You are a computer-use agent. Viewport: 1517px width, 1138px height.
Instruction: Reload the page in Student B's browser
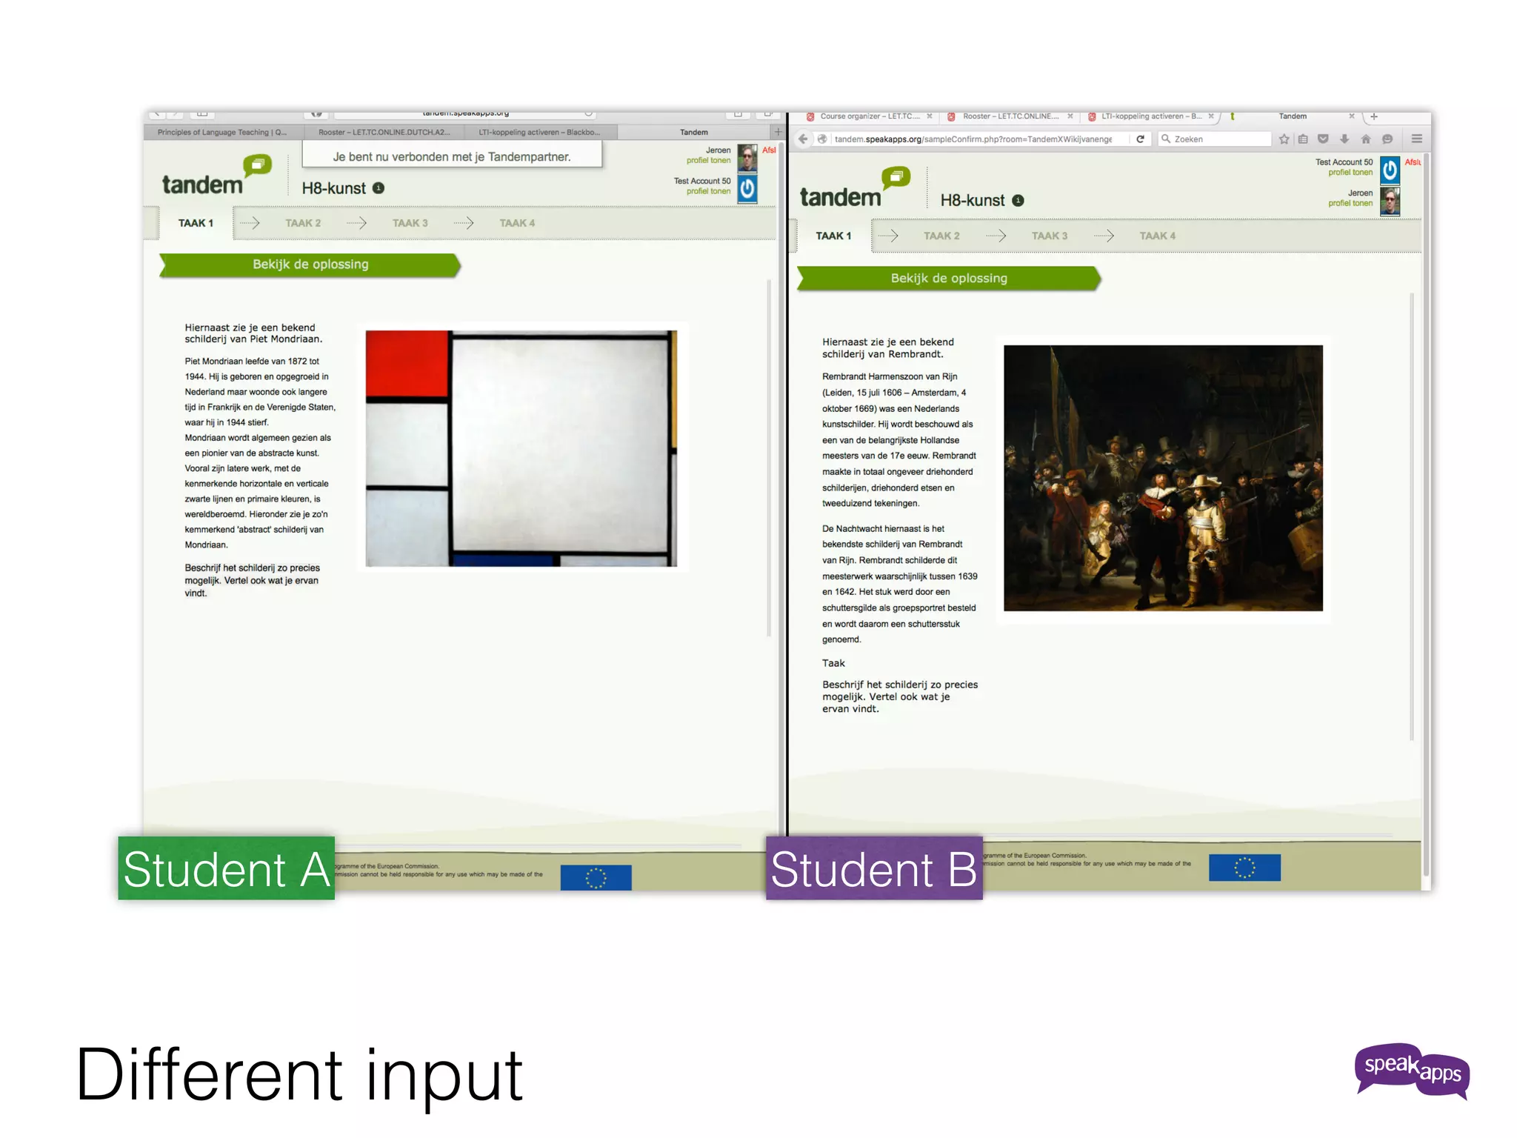[x=1140, y=139]
